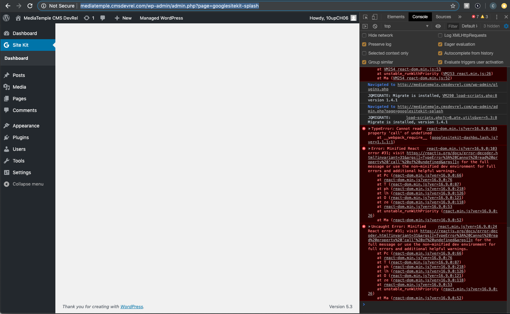The width and height of the screenshot is (510, 314).
Task: Open the live expression eye icon
Action: [438, 26]
